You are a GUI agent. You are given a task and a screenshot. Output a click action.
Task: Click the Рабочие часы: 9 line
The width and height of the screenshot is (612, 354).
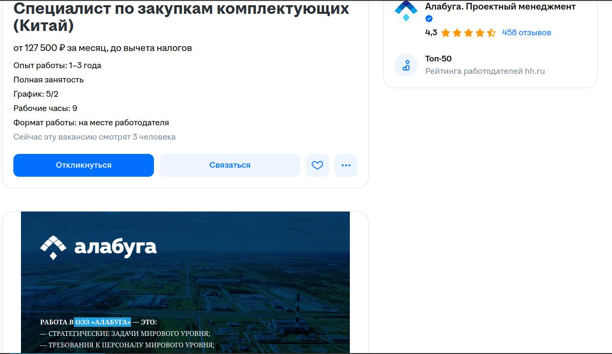45,108
